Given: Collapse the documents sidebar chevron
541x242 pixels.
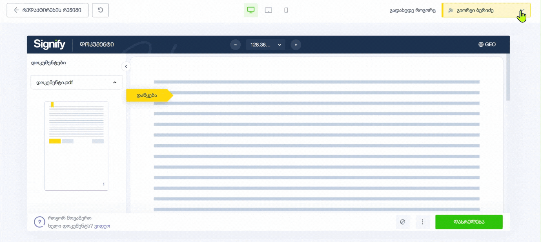Looking at the screenshot, I should pos(126,66).
